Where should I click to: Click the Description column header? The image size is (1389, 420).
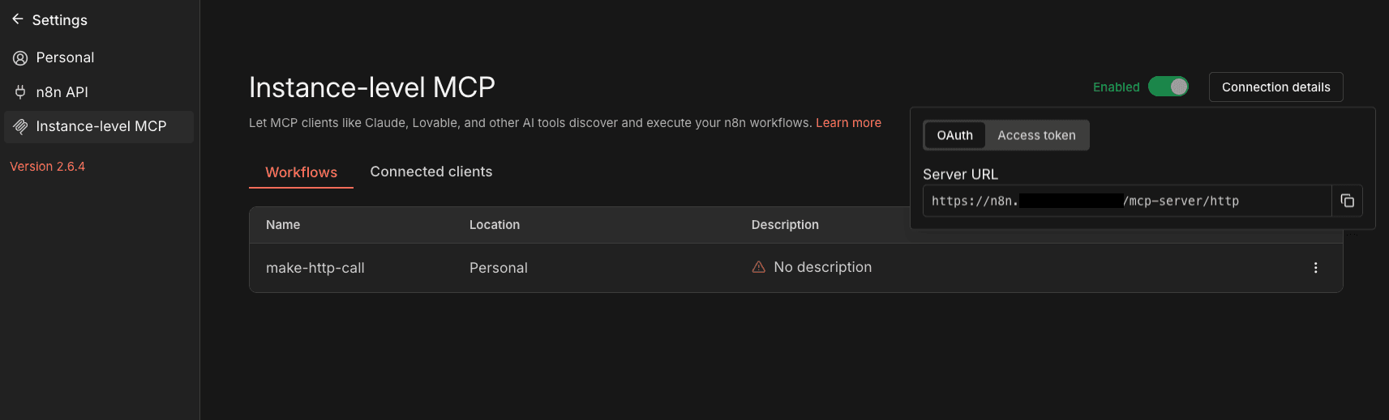(x=784, y=225)
